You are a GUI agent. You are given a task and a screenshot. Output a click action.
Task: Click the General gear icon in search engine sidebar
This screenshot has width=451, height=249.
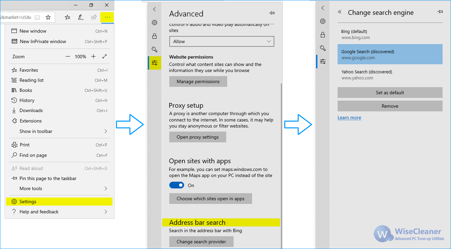pyautogui.click(x=323, y=21)
